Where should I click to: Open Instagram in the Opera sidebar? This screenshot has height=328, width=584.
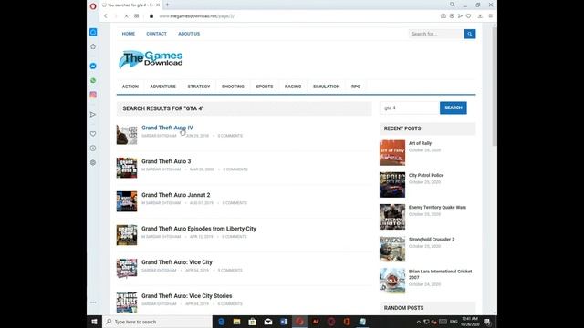coord(93,95)
